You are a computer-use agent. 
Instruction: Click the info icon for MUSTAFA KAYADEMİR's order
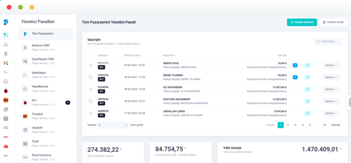pyautogui.click(x=307, y=101)
